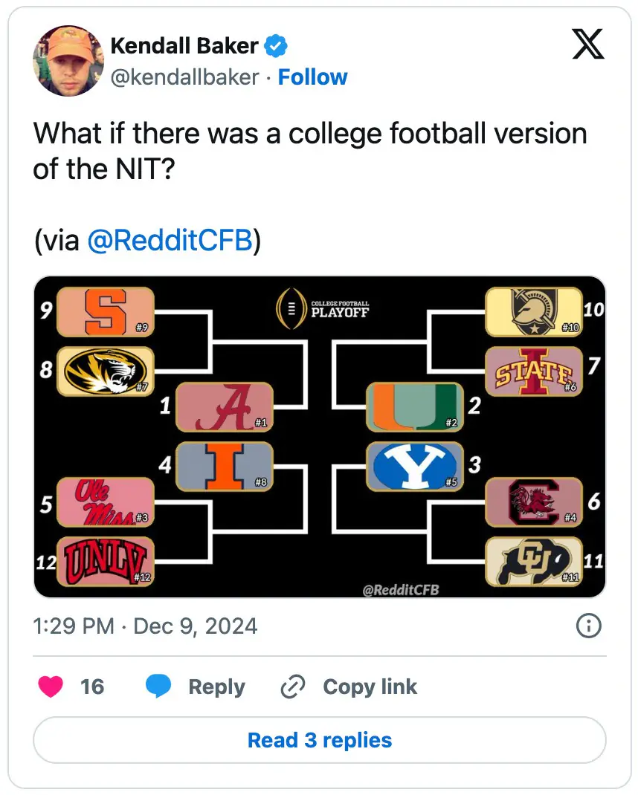The width and height of the screenshot is (638, 795).
Task: Click the Colorado buffalo logo
Action: click(533, 562)
